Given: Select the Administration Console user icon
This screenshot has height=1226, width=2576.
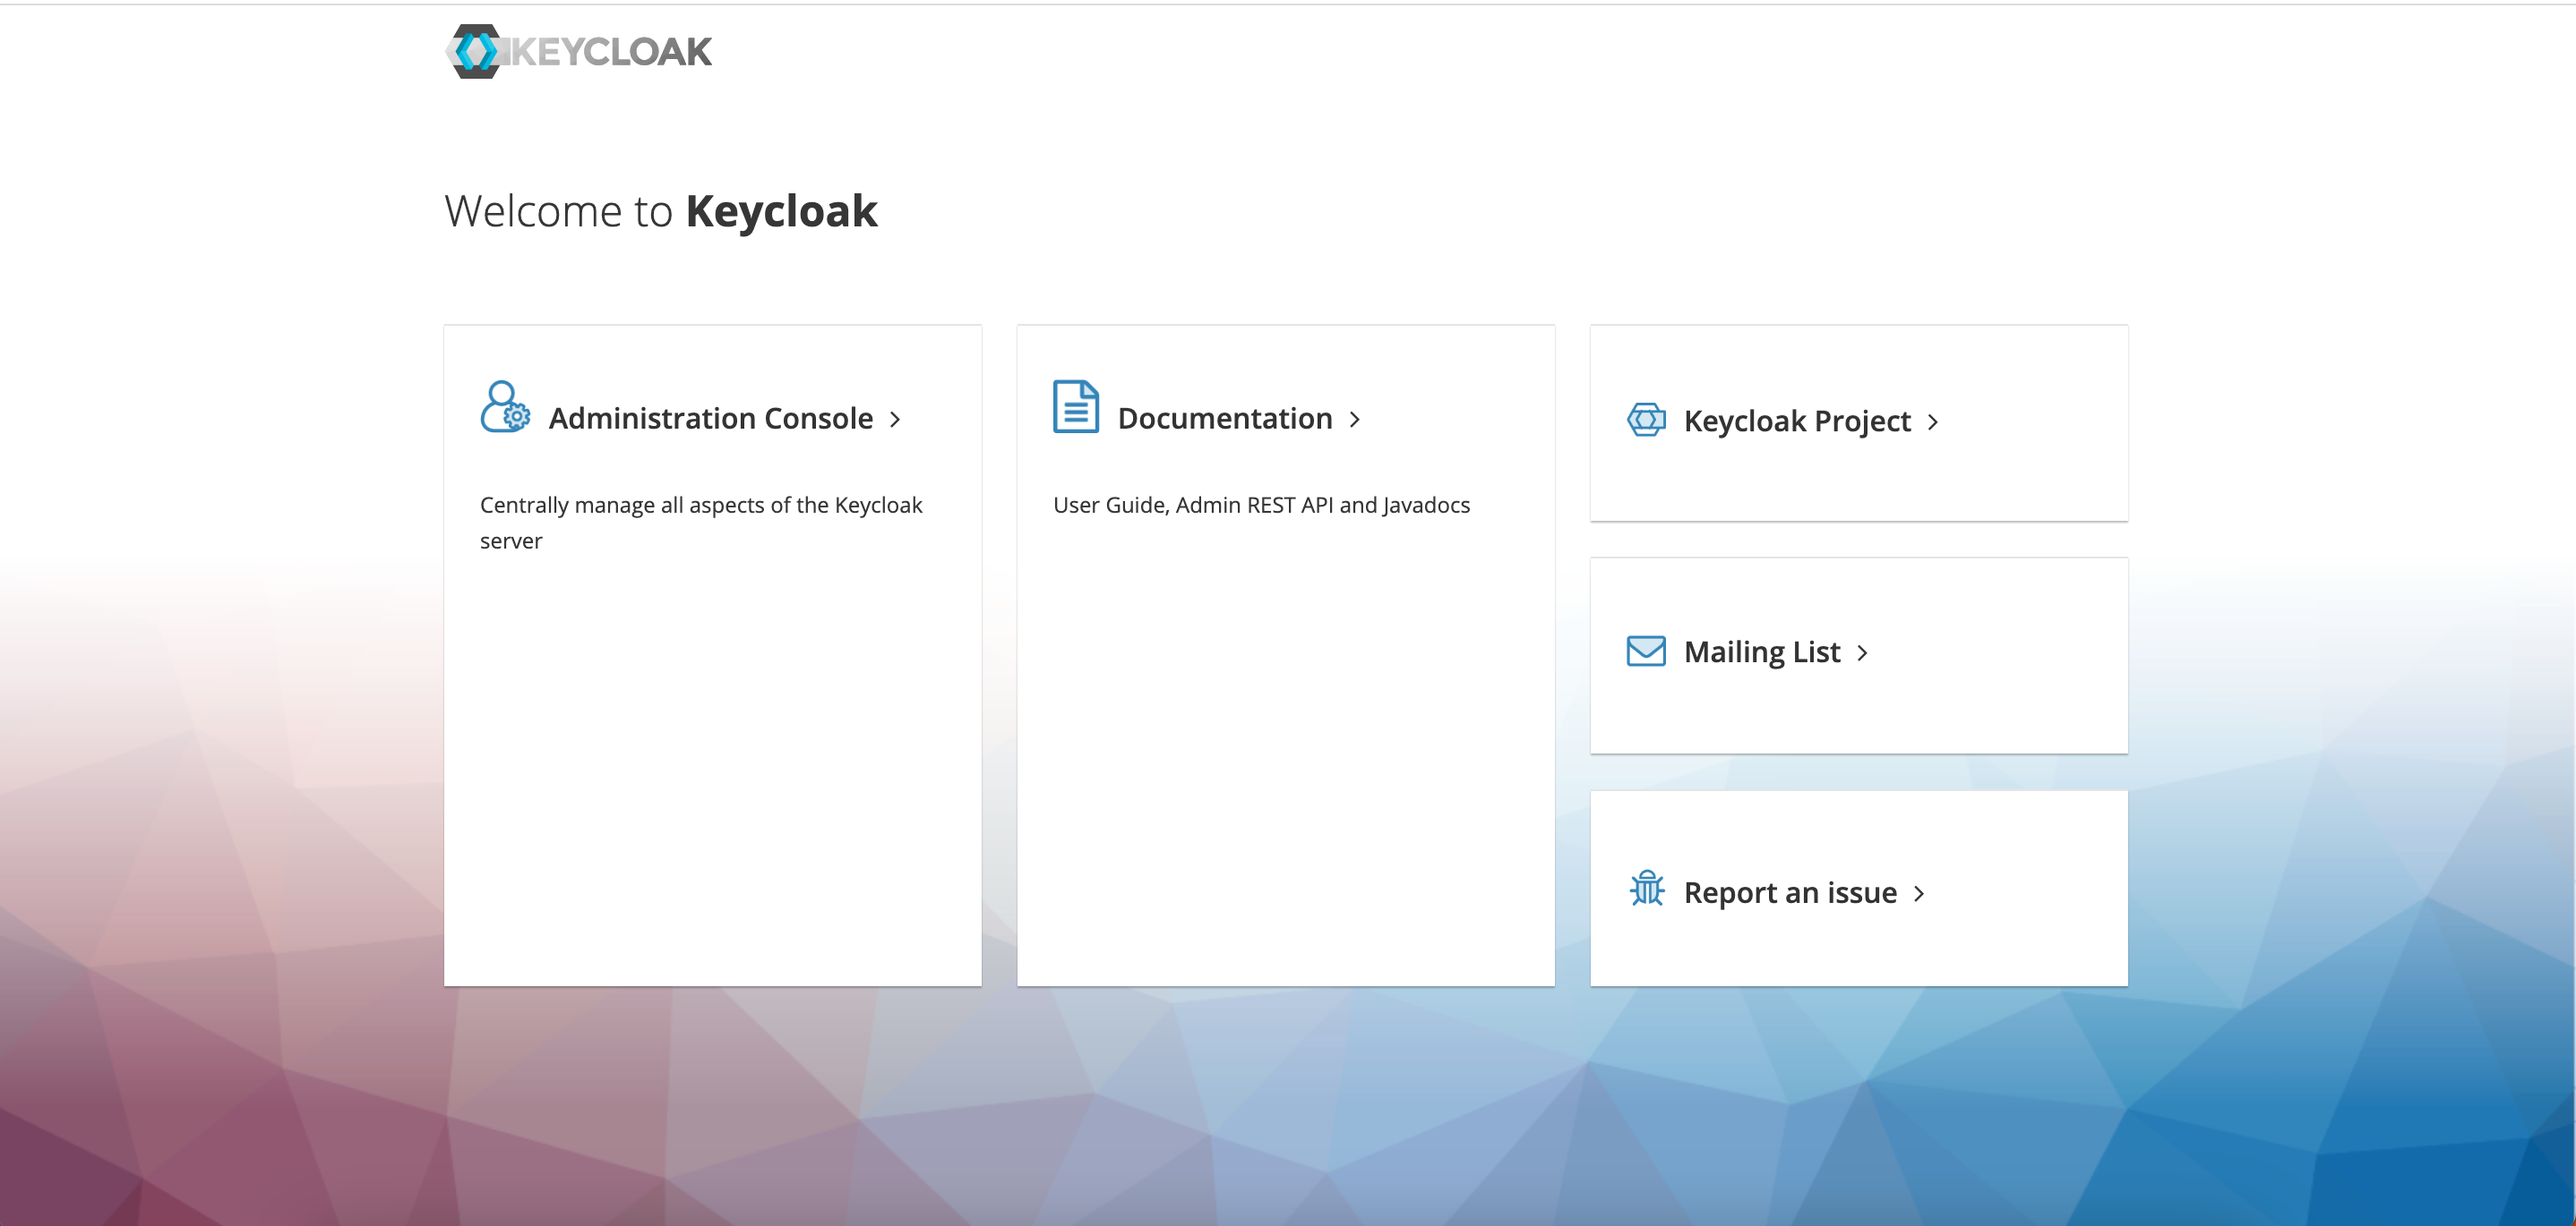Looking at the screenshot, I should [504, 408].
